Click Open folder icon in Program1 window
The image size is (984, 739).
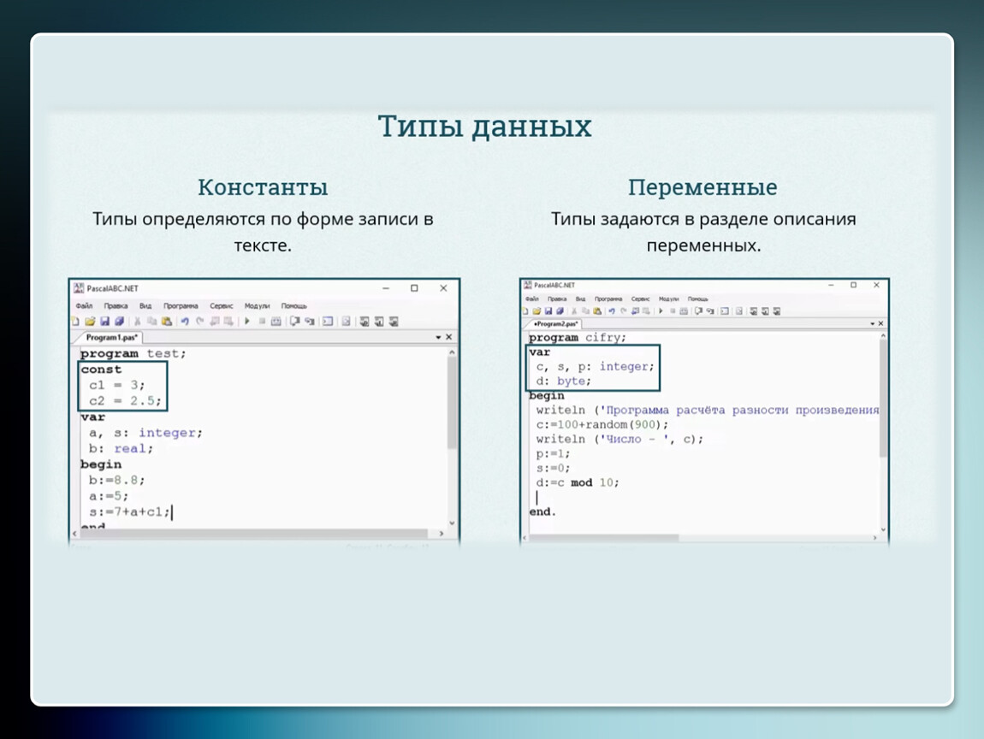pos(90,322)
